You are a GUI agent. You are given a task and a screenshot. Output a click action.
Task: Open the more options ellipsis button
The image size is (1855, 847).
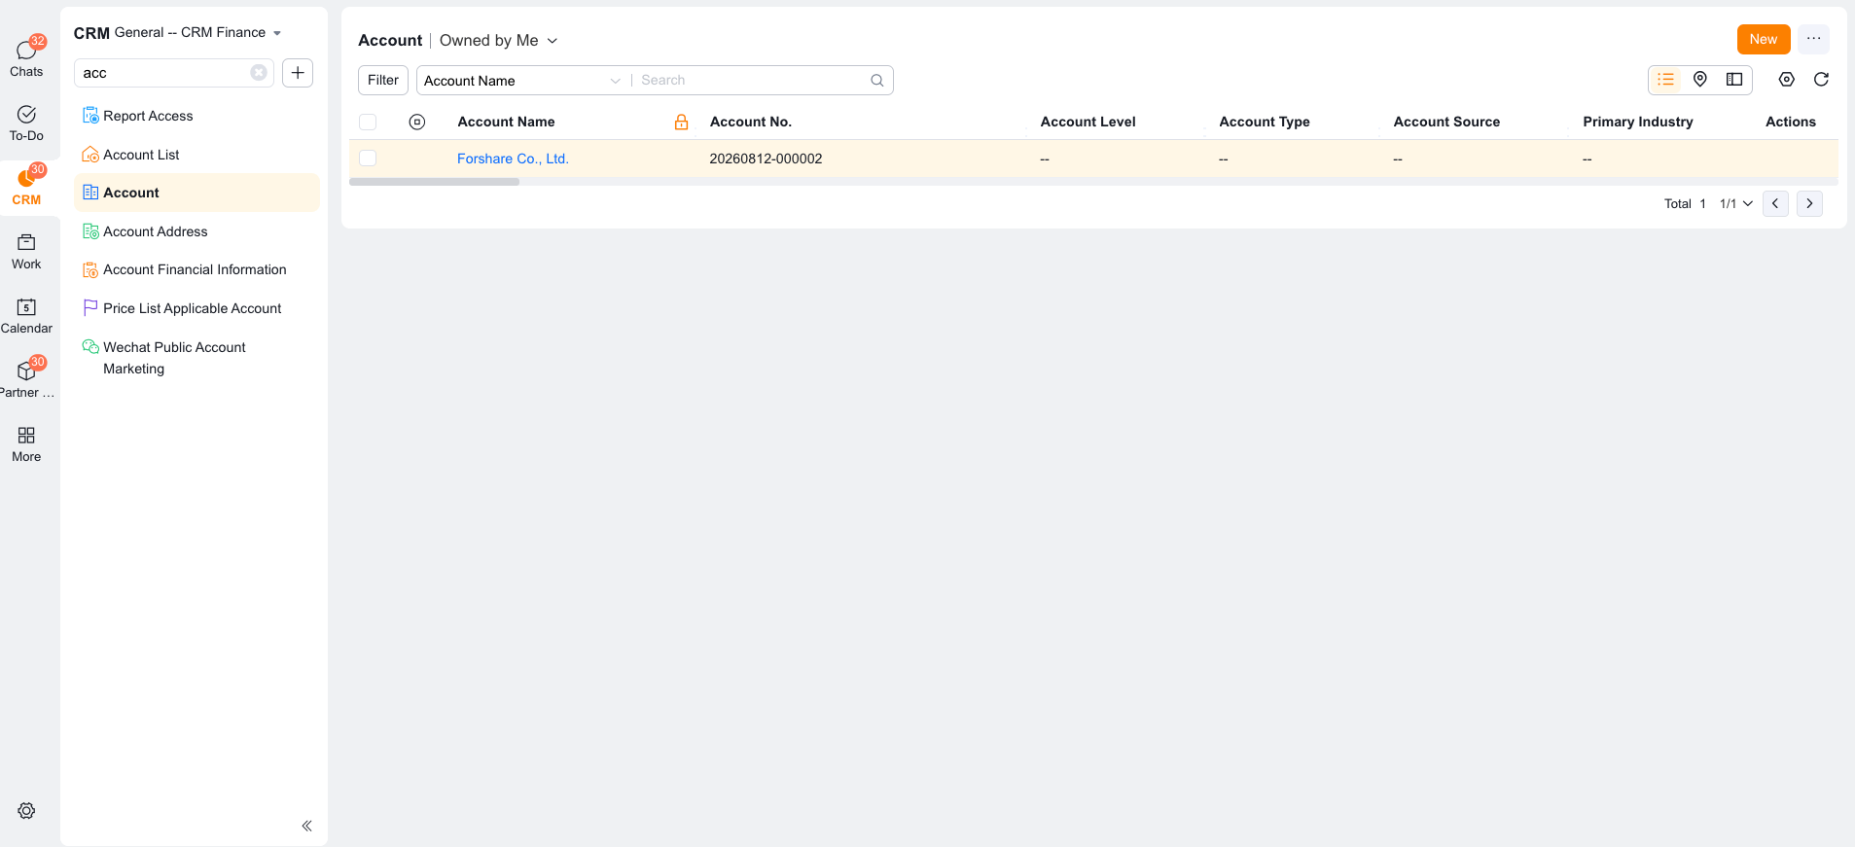(x=1814, y=39)
